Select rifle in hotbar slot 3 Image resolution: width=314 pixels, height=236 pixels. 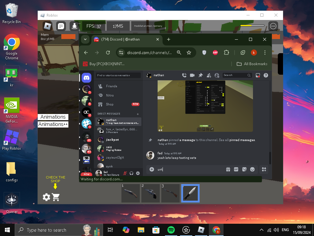(170, 193)
